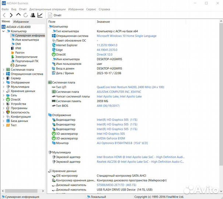Expand the Мультимедиа tree node
223x199 pixels.
(x=3, y=87)
